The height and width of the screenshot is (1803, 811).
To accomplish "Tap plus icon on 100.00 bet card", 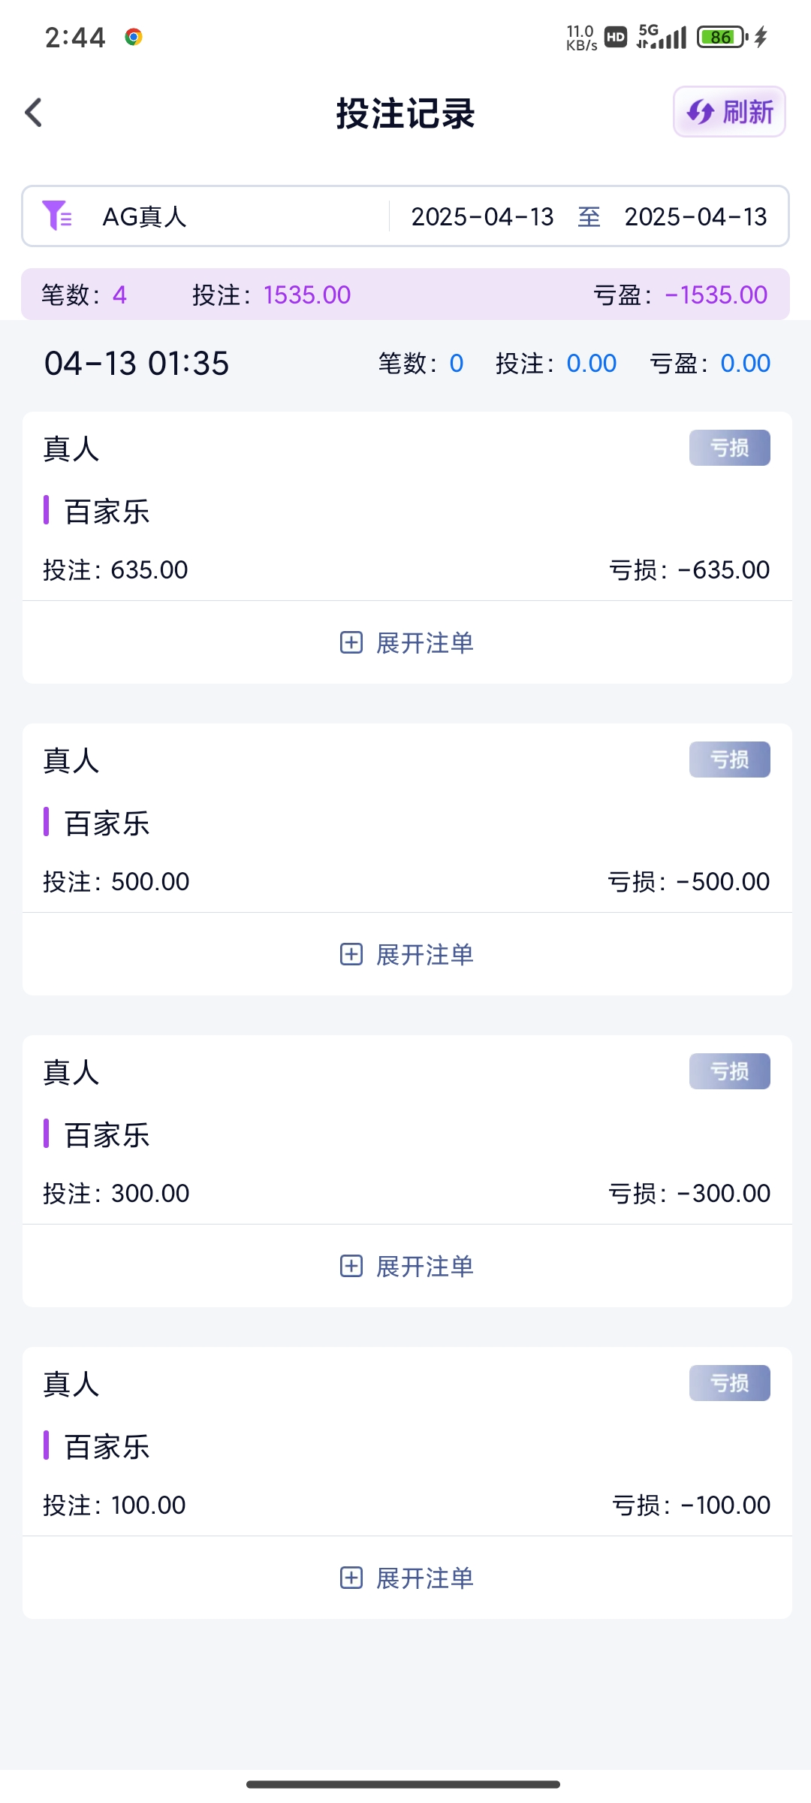I will [x=351, y=1578].
